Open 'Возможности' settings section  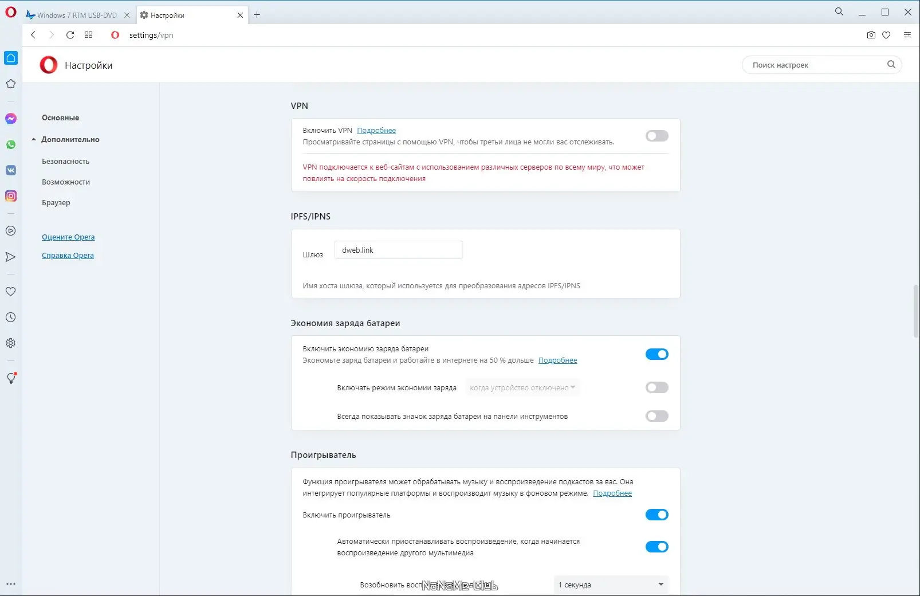click(66, 182)
